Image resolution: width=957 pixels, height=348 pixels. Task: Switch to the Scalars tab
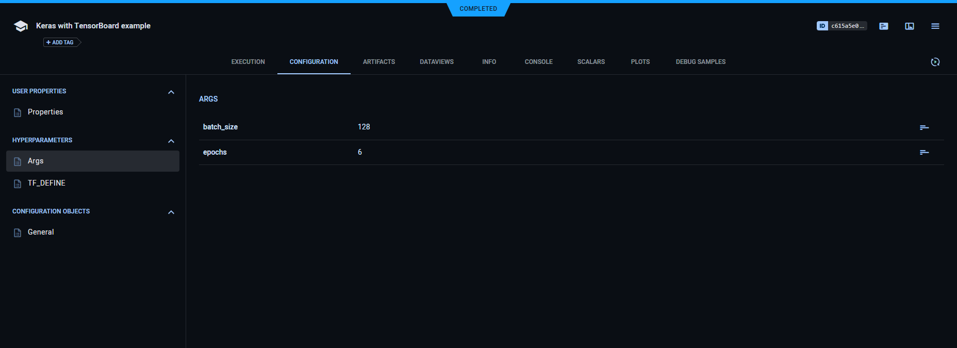pyautogui.click(x=591, y=62)
